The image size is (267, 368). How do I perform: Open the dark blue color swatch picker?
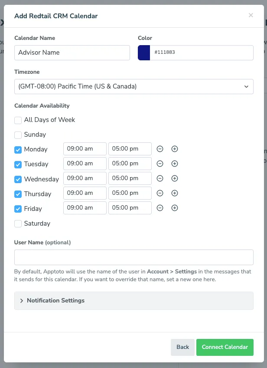click(x=144, y=53)
